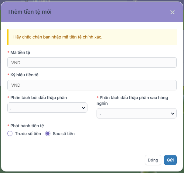
Task: Click the Mã tiền tệ input field
Action: [x=92, y=62]
